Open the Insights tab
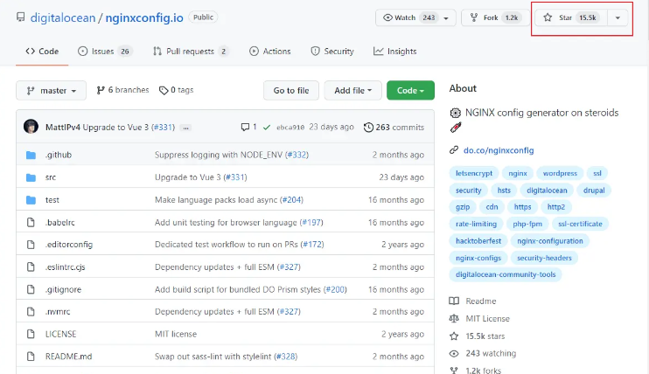The image size is (649, 374). (x=394, y=52)
